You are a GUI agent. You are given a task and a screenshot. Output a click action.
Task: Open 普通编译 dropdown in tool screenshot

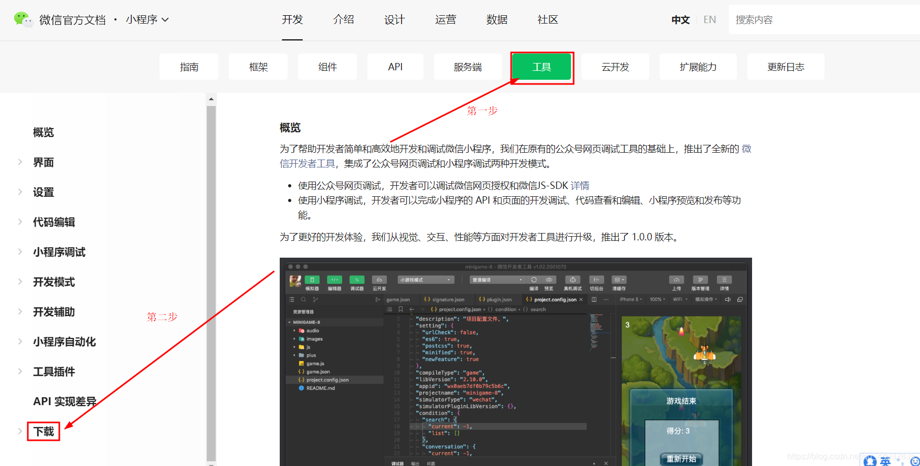tap(497, 280)
